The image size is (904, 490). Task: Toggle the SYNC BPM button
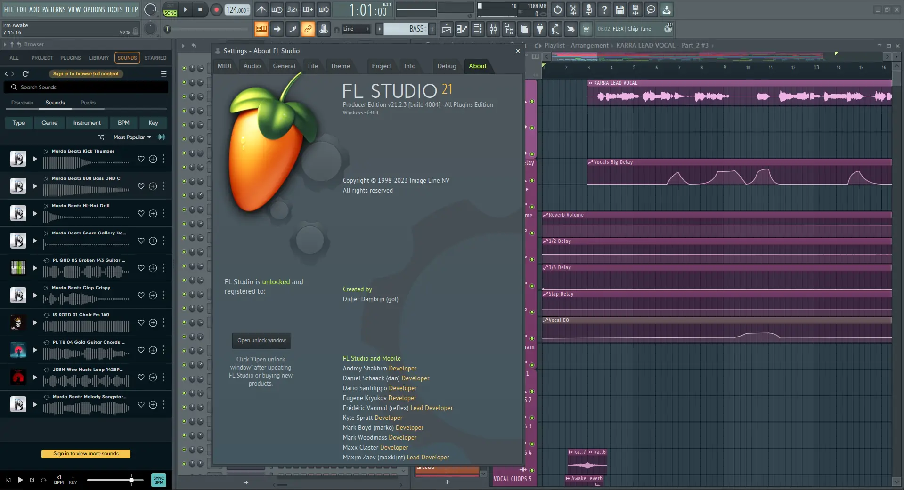click(x=159, y=480)
